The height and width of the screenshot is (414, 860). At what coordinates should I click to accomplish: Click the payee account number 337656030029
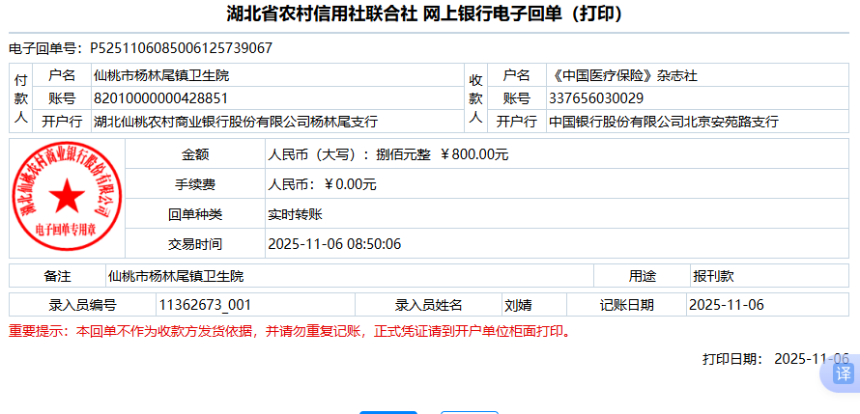(595, 98)
